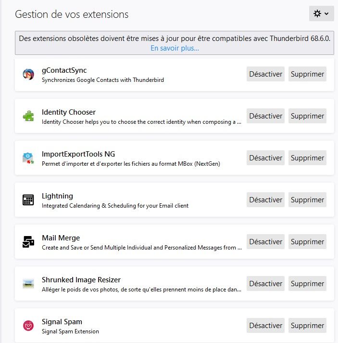
Task: Click the Shrunked Image Resizer icon
Action: tap(28, 284)
